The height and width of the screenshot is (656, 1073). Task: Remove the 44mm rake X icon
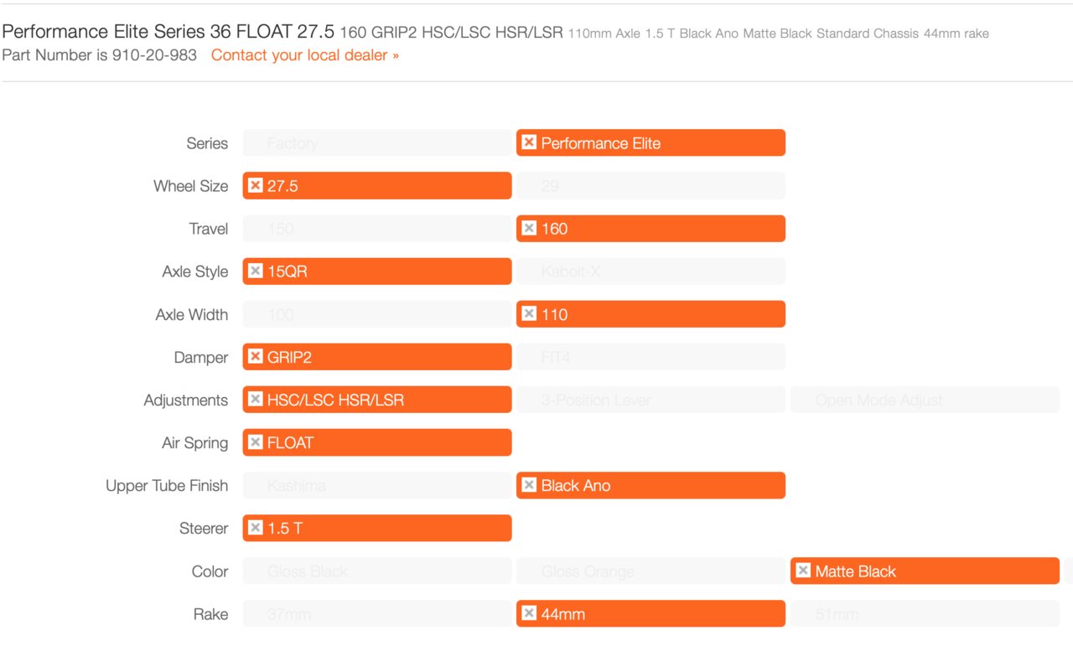pos(529,613)
